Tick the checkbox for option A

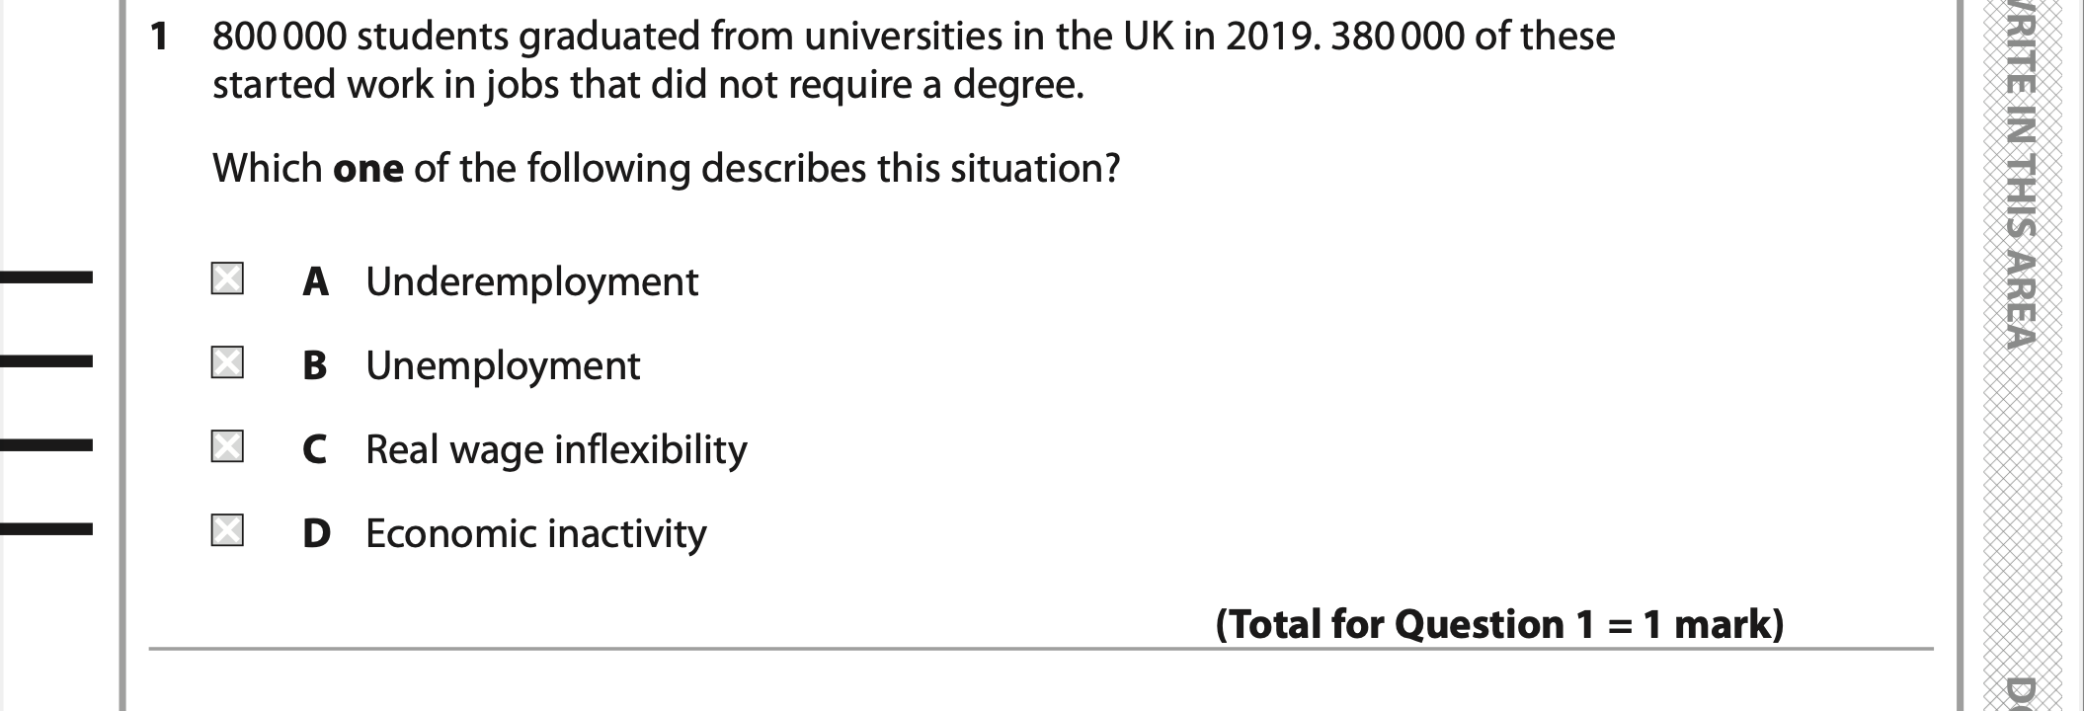pyautogui.click(x=227, y=279)
